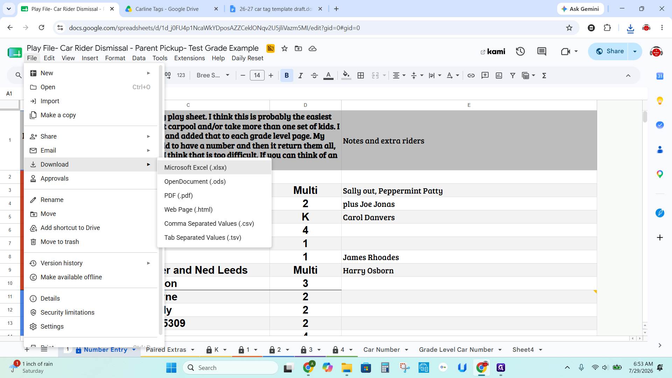672x378 pixels.
Task: Open Google Maps side panel
Action: click(x=660, y=174)
